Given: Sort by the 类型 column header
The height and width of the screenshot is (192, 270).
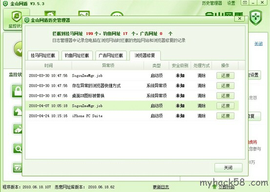Looking at the screenshot, I should tap(156, 65).
